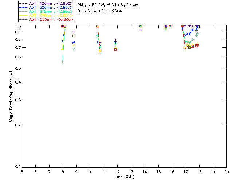
Task: Click the Data from 09 Jul 2004 text
Action: [x=99, y=11]
